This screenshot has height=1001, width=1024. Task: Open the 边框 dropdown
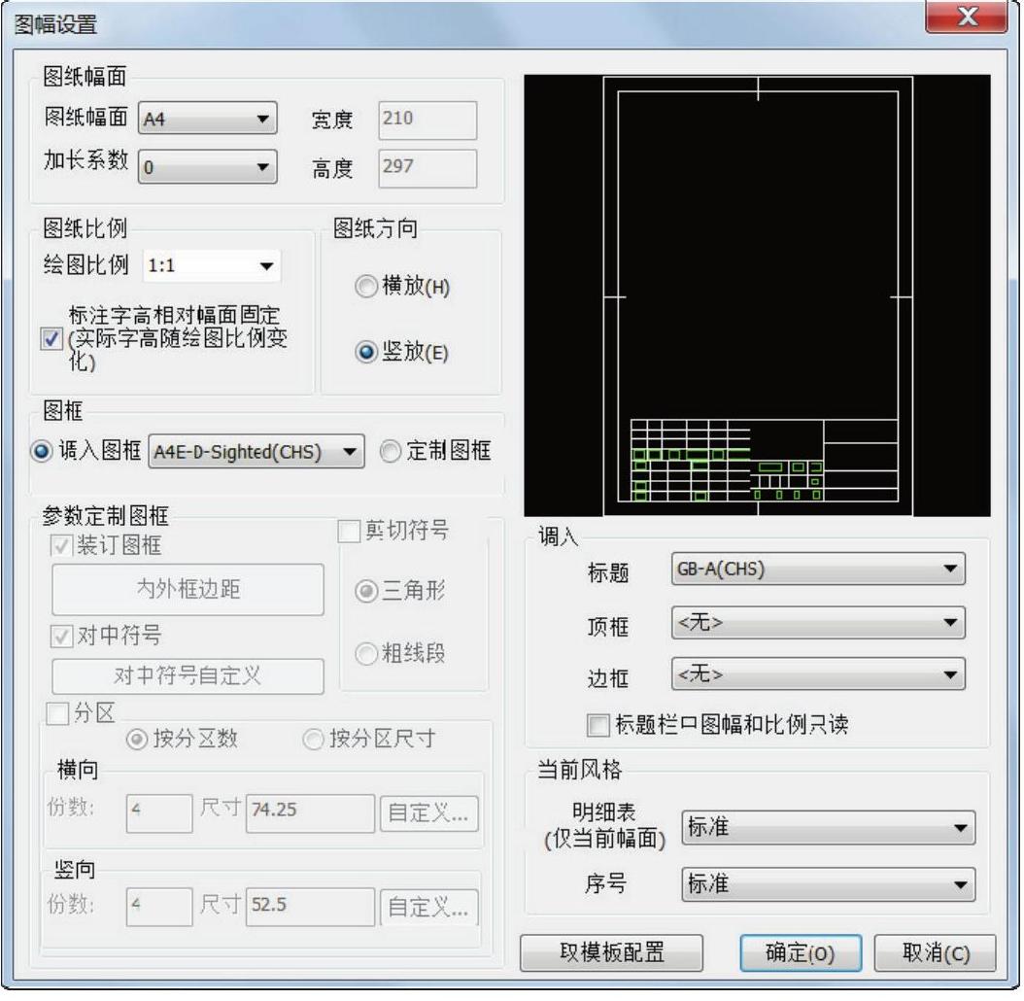tap(818, 674)
